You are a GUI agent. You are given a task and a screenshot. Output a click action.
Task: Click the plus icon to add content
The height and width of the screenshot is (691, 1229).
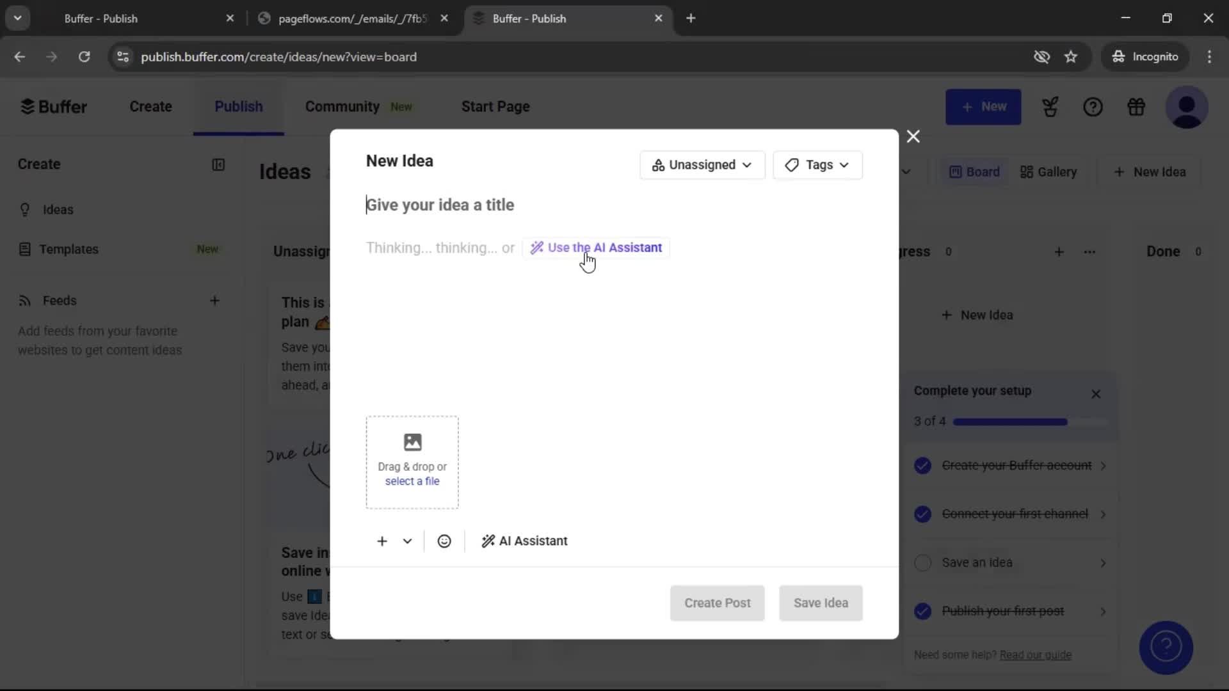tap(381, 541)
